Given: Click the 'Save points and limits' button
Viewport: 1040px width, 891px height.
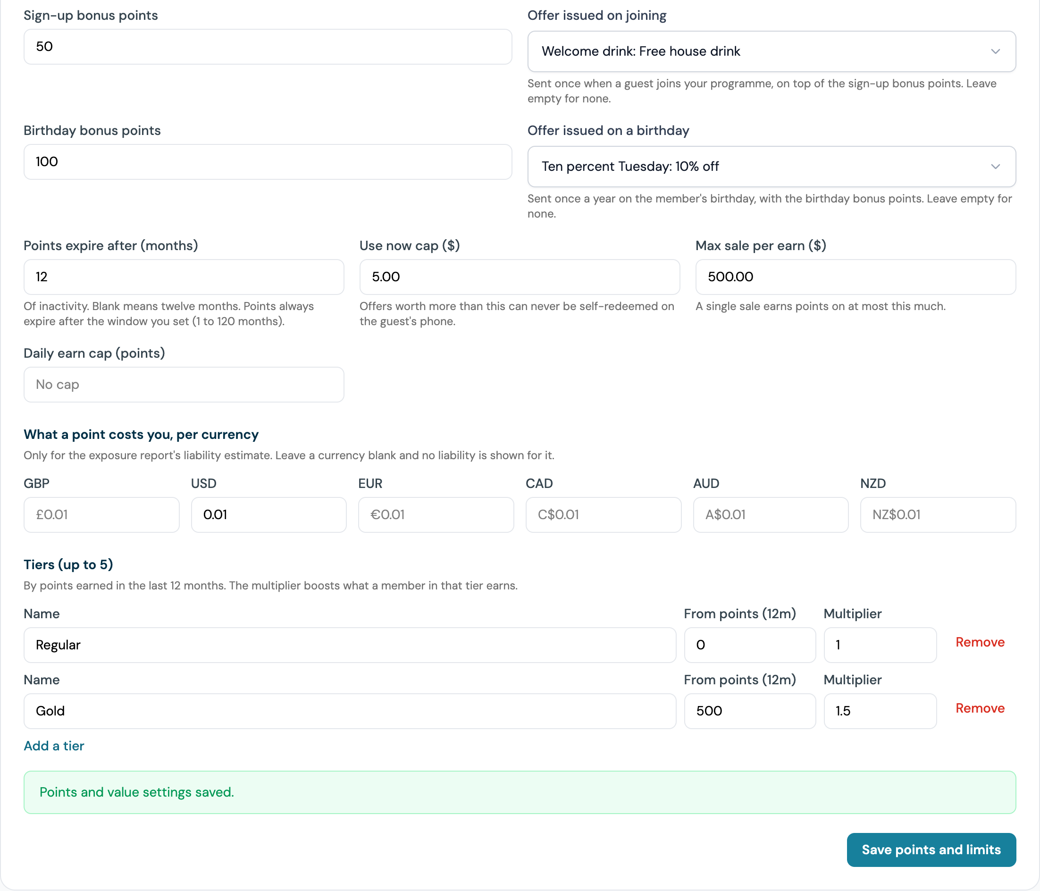Looking at the screenshot, I should tap(931, 850).
